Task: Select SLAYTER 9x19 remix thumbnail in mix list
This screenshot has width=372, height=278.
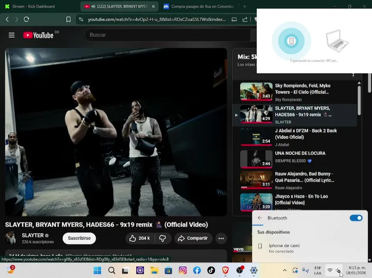Action: [x=256, y=114]
